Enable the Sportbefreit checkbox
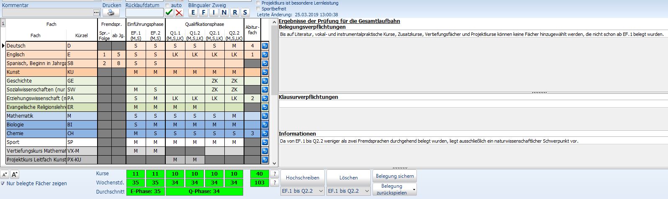 pyautogui.click(x=258, y=9)
